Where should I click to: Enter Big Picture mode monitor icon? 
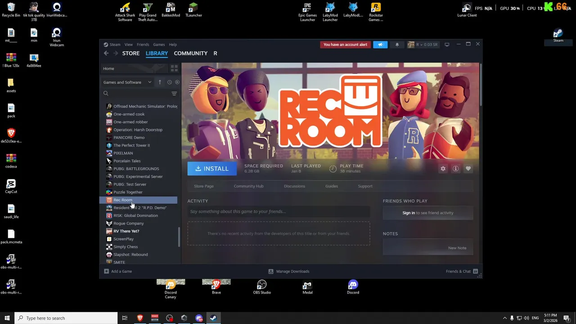[447, 45]
